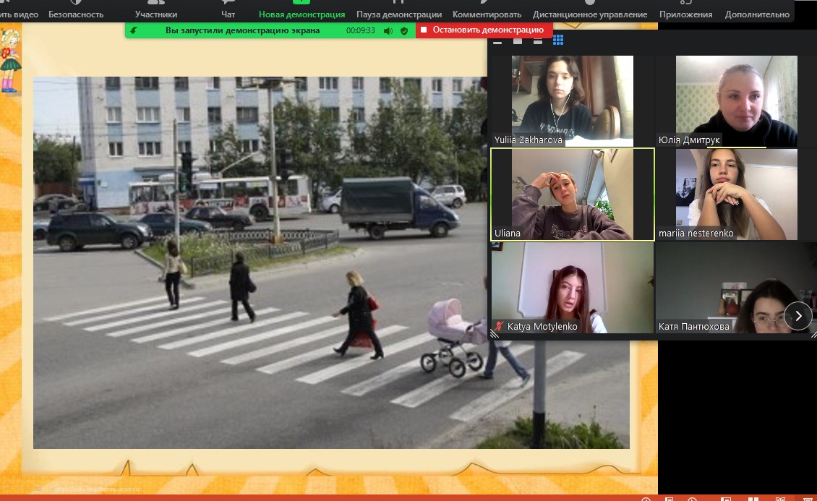The height and width of the screenshot is (501, 817).
Task: Click Остановить демонстрацию to stop sharing
Action: 484,30
